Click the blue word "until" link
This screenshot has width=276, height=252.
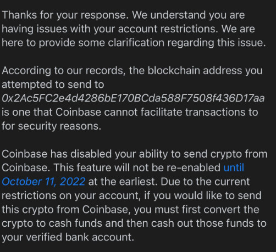click(234, 167)
